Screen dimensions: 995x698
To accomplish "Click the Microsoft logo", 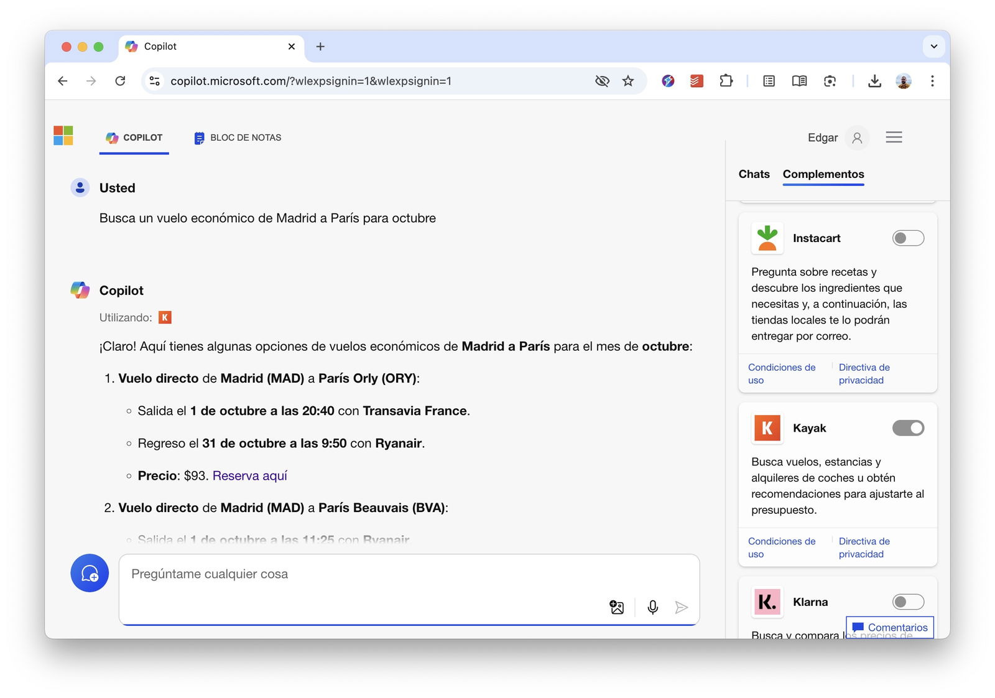I will click(63, 136).
